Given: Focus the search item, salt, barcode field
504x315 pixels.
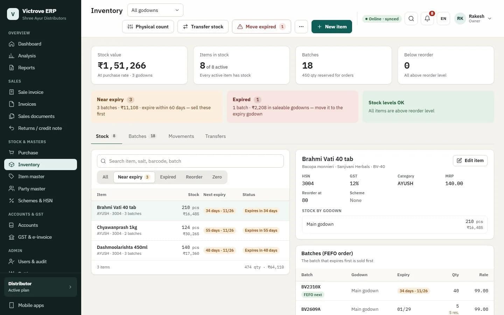Looking at the screenshot, I should (190, 161).
